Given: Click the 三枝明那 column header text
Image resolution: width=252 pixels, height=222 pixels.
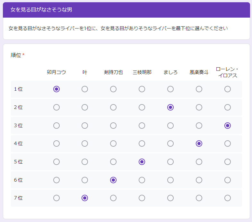Looking at the screenshot, I should [142, 72].
